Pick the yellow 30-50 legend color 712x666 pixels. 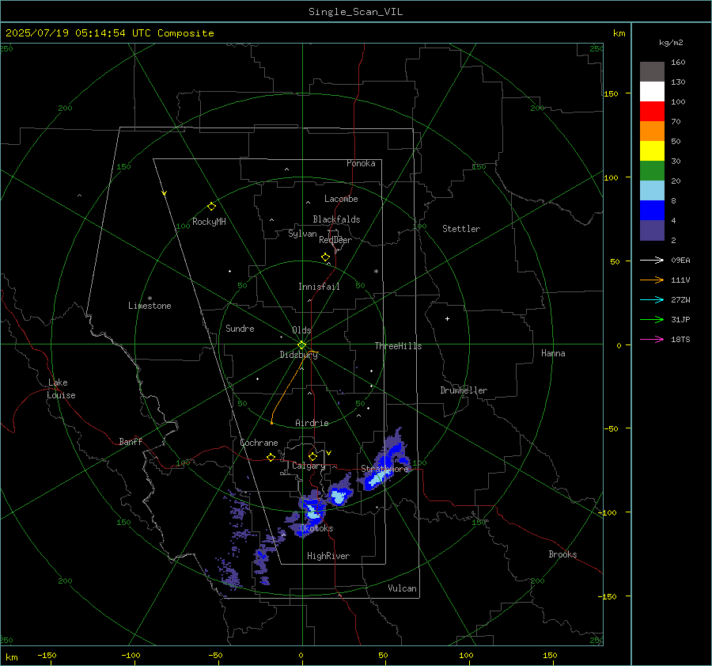coord(652,151)
